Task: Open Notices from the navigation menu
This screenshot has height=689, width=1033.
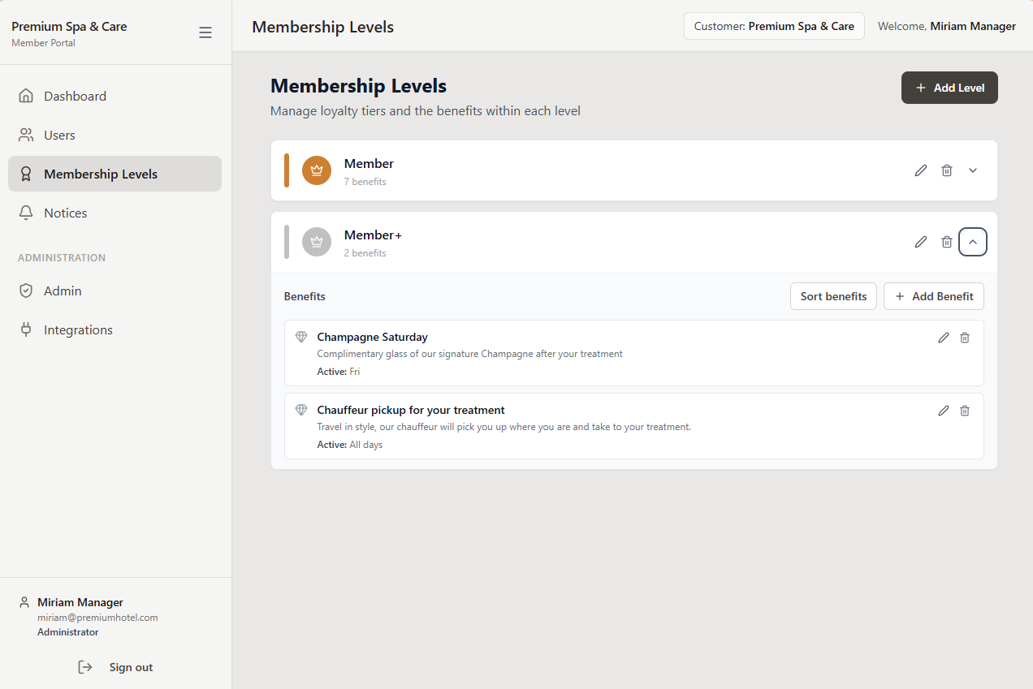Action: coord(65,212)
